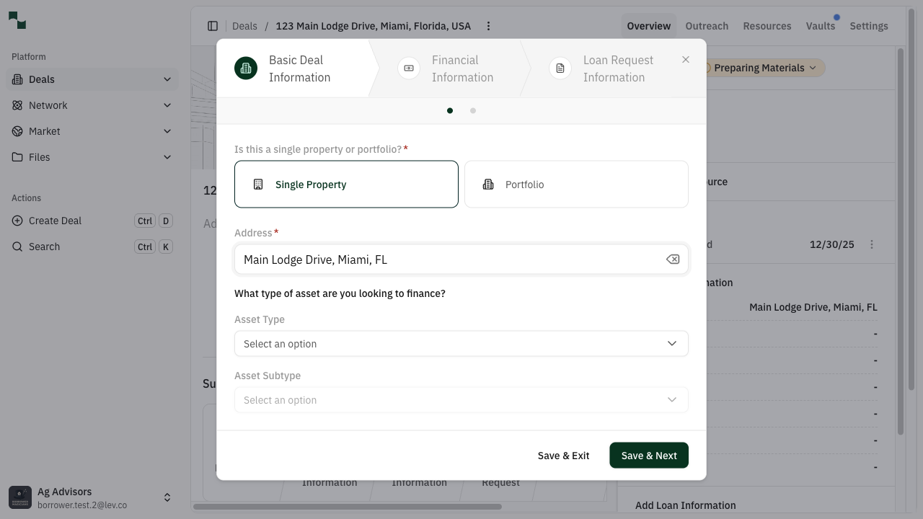Open the Asset Type dropdown

pos(461,343)
